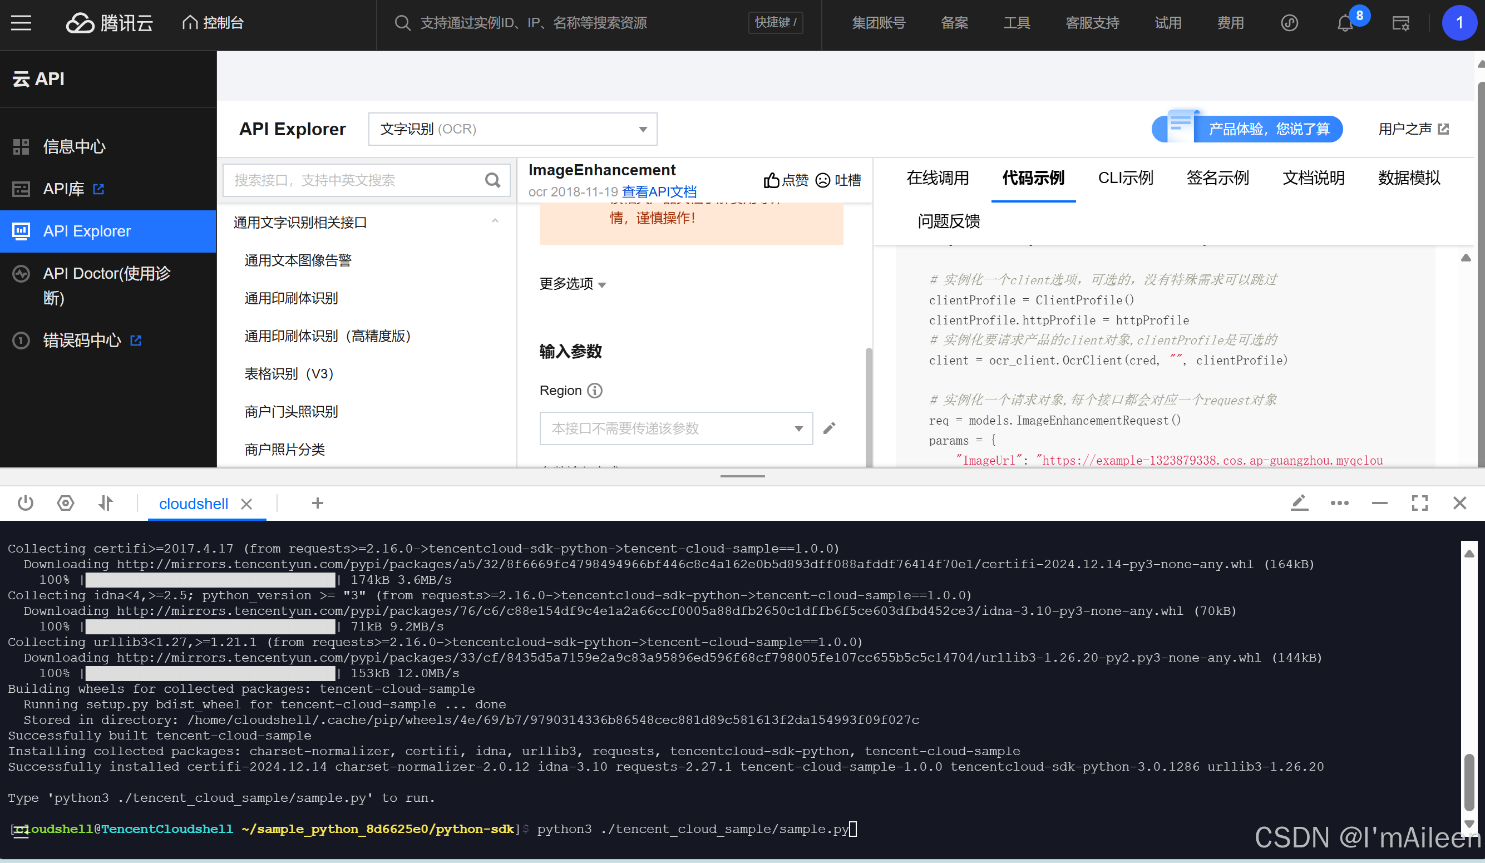Toggle cloudshell fullscreen mode
Screen dimensions: 1485x863
pyautogui.click(x=1419, y=503)
